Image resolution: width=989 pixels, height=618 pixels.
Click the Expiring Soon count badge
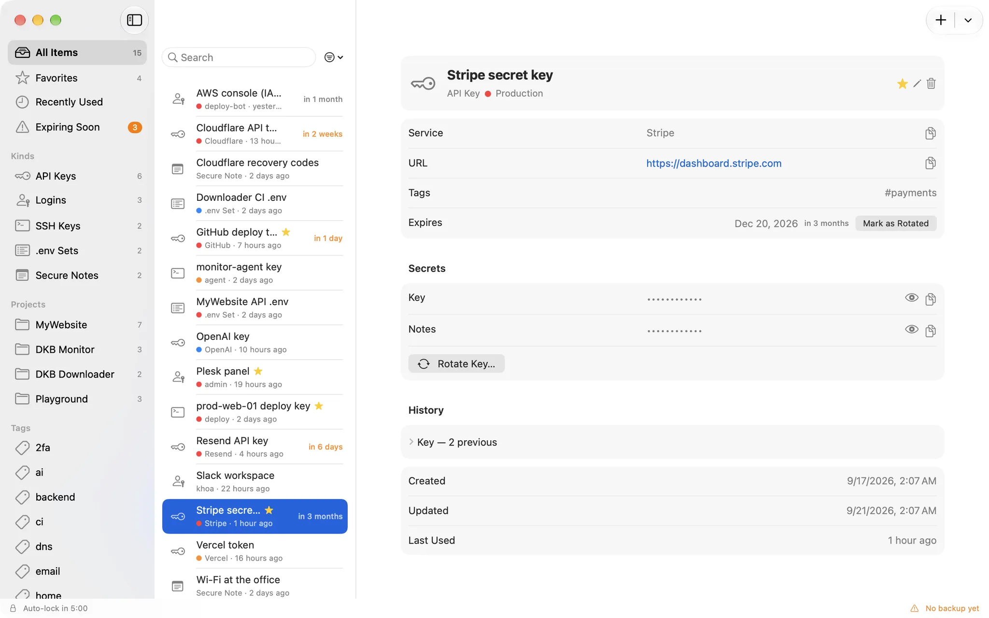tap(135, 127)
